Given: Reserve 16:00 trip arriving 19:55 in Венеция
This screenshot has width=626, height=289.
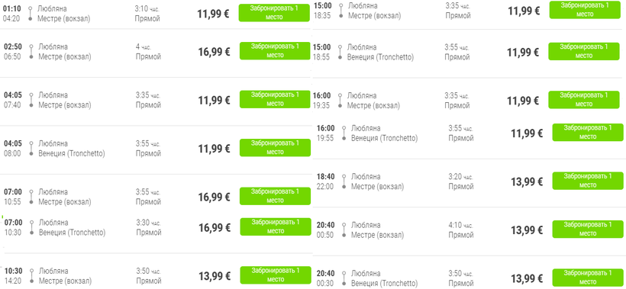Looking at the screenshot, I should coord(588,133).
